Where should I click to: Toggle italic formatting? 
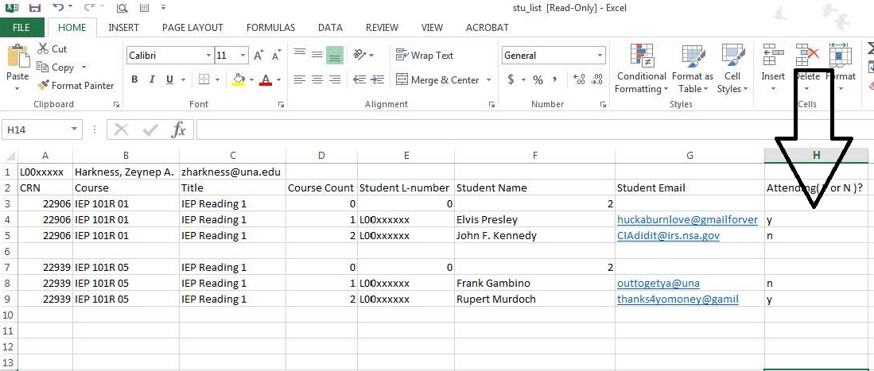click(152, 79)
